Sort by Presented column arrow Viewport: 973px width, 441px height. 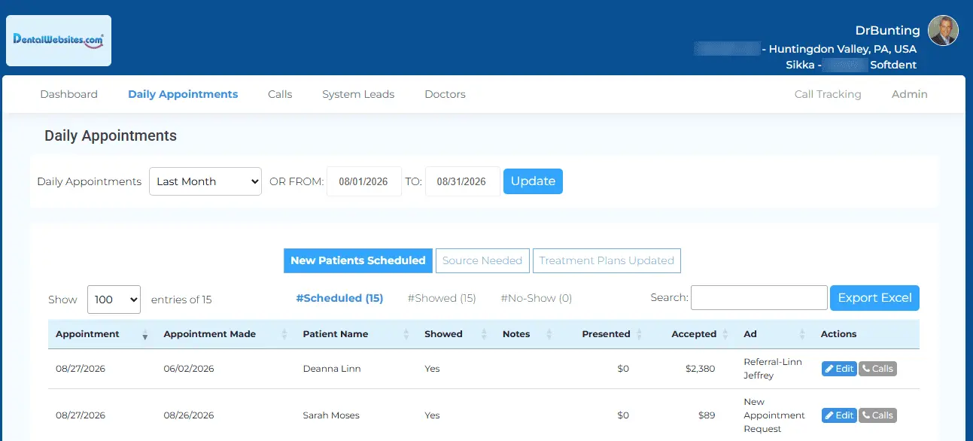point(639,334)
